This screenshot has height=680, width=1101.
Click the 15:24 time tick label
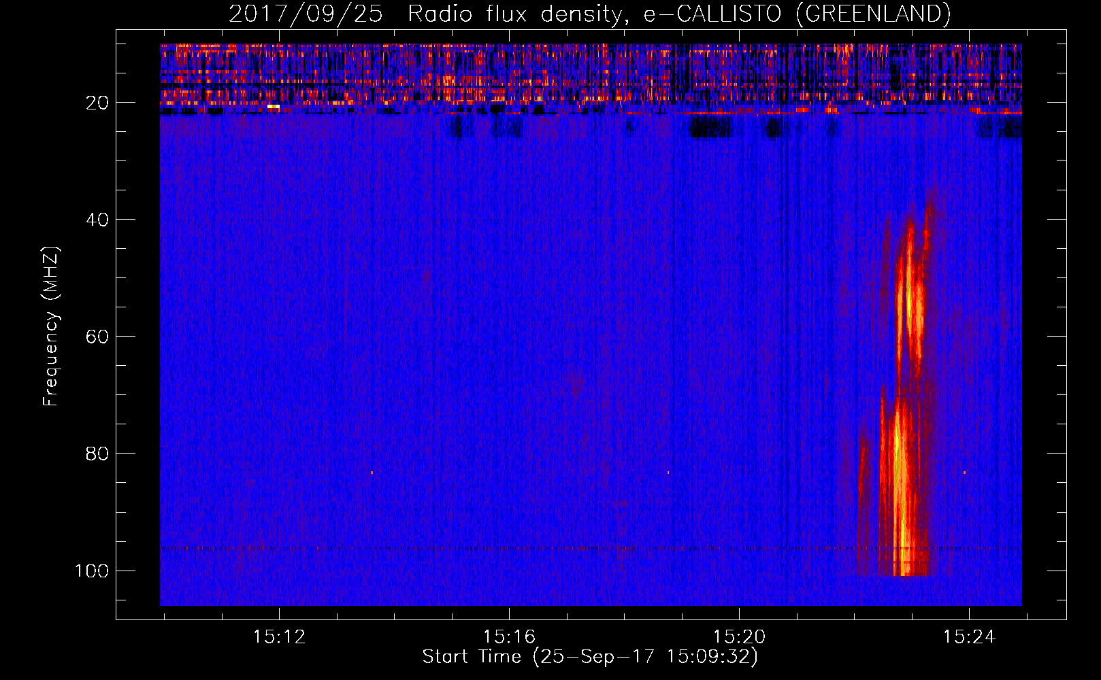click(969, 637)
